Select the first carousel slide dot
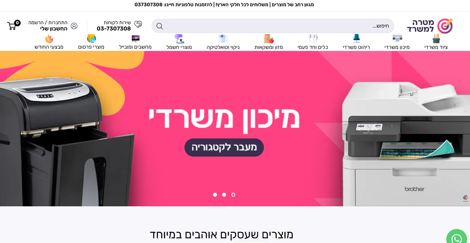 (x=215, y=195)
